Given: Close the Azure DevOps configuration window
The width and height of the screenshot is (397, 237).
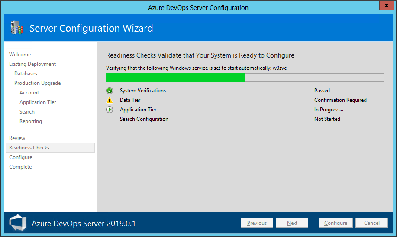Looking at the screenshot, I should tap(387, 6).
